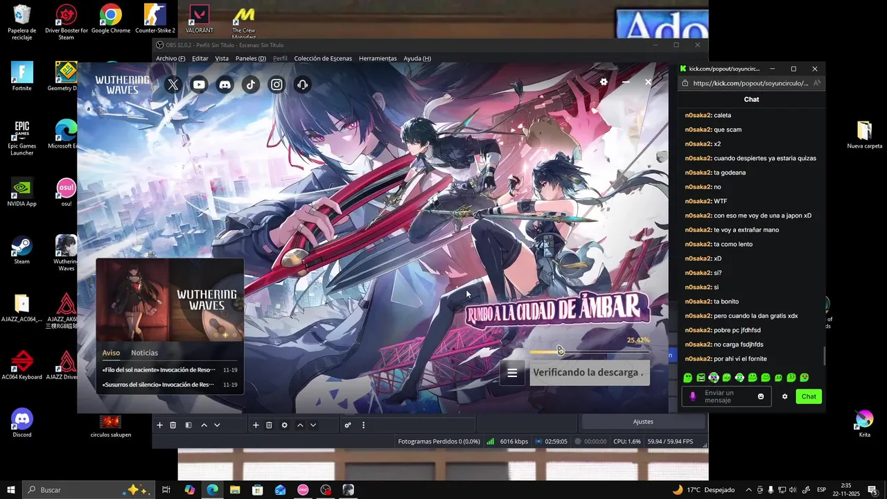Select the Google Chrome desktop icon
Image resolution: width=887 pixels, height=499 pixels.
111,19
